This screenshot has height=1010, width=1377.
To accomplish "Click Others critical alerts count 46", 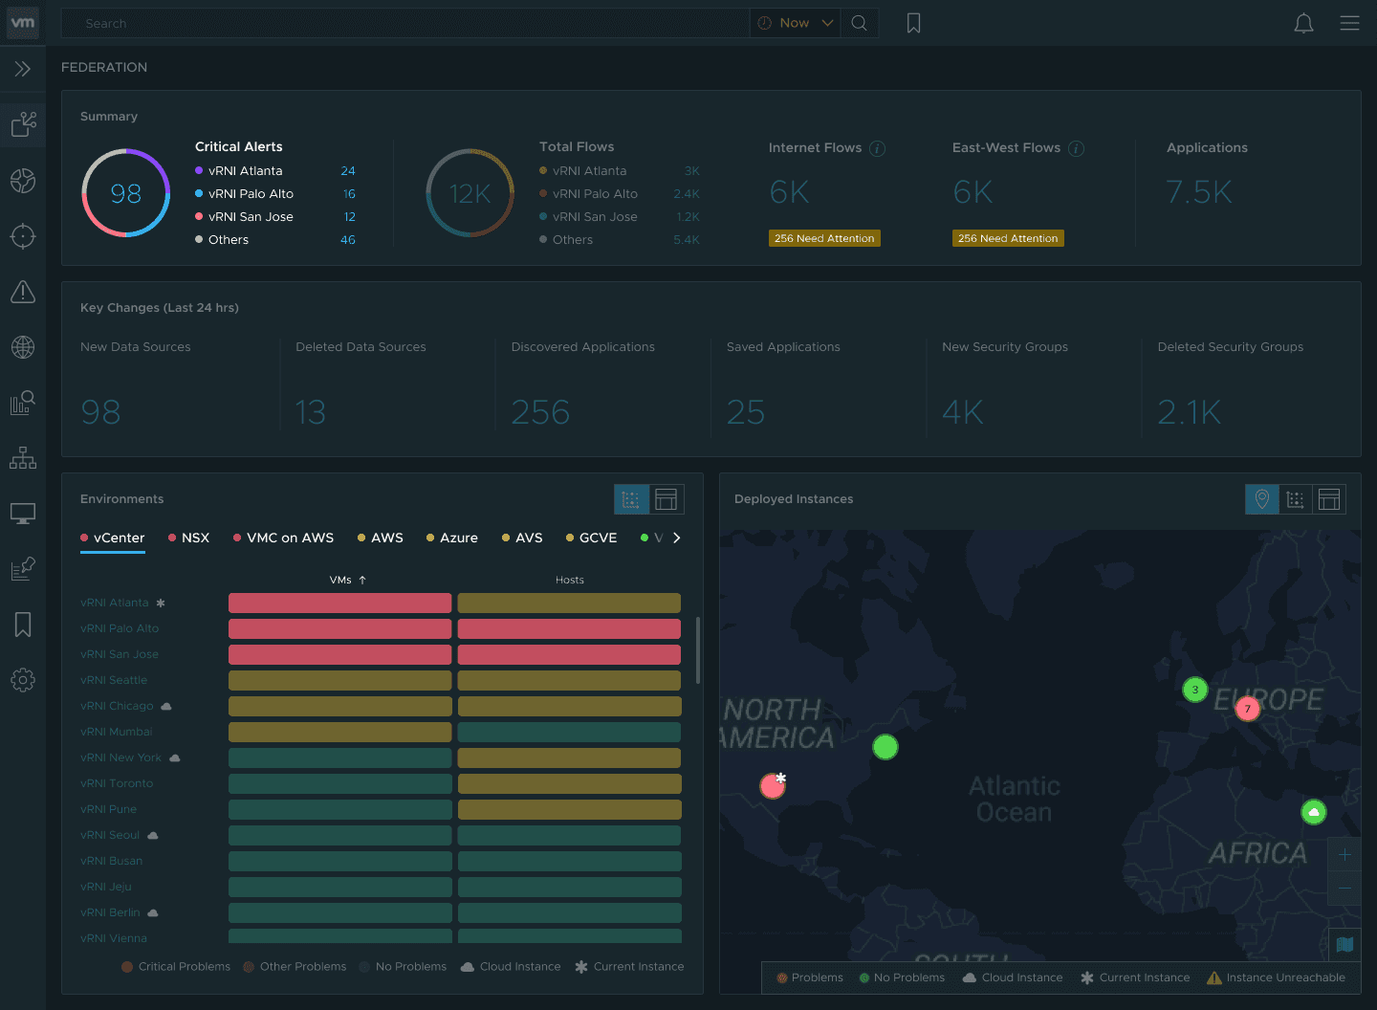I will point(348,240).
